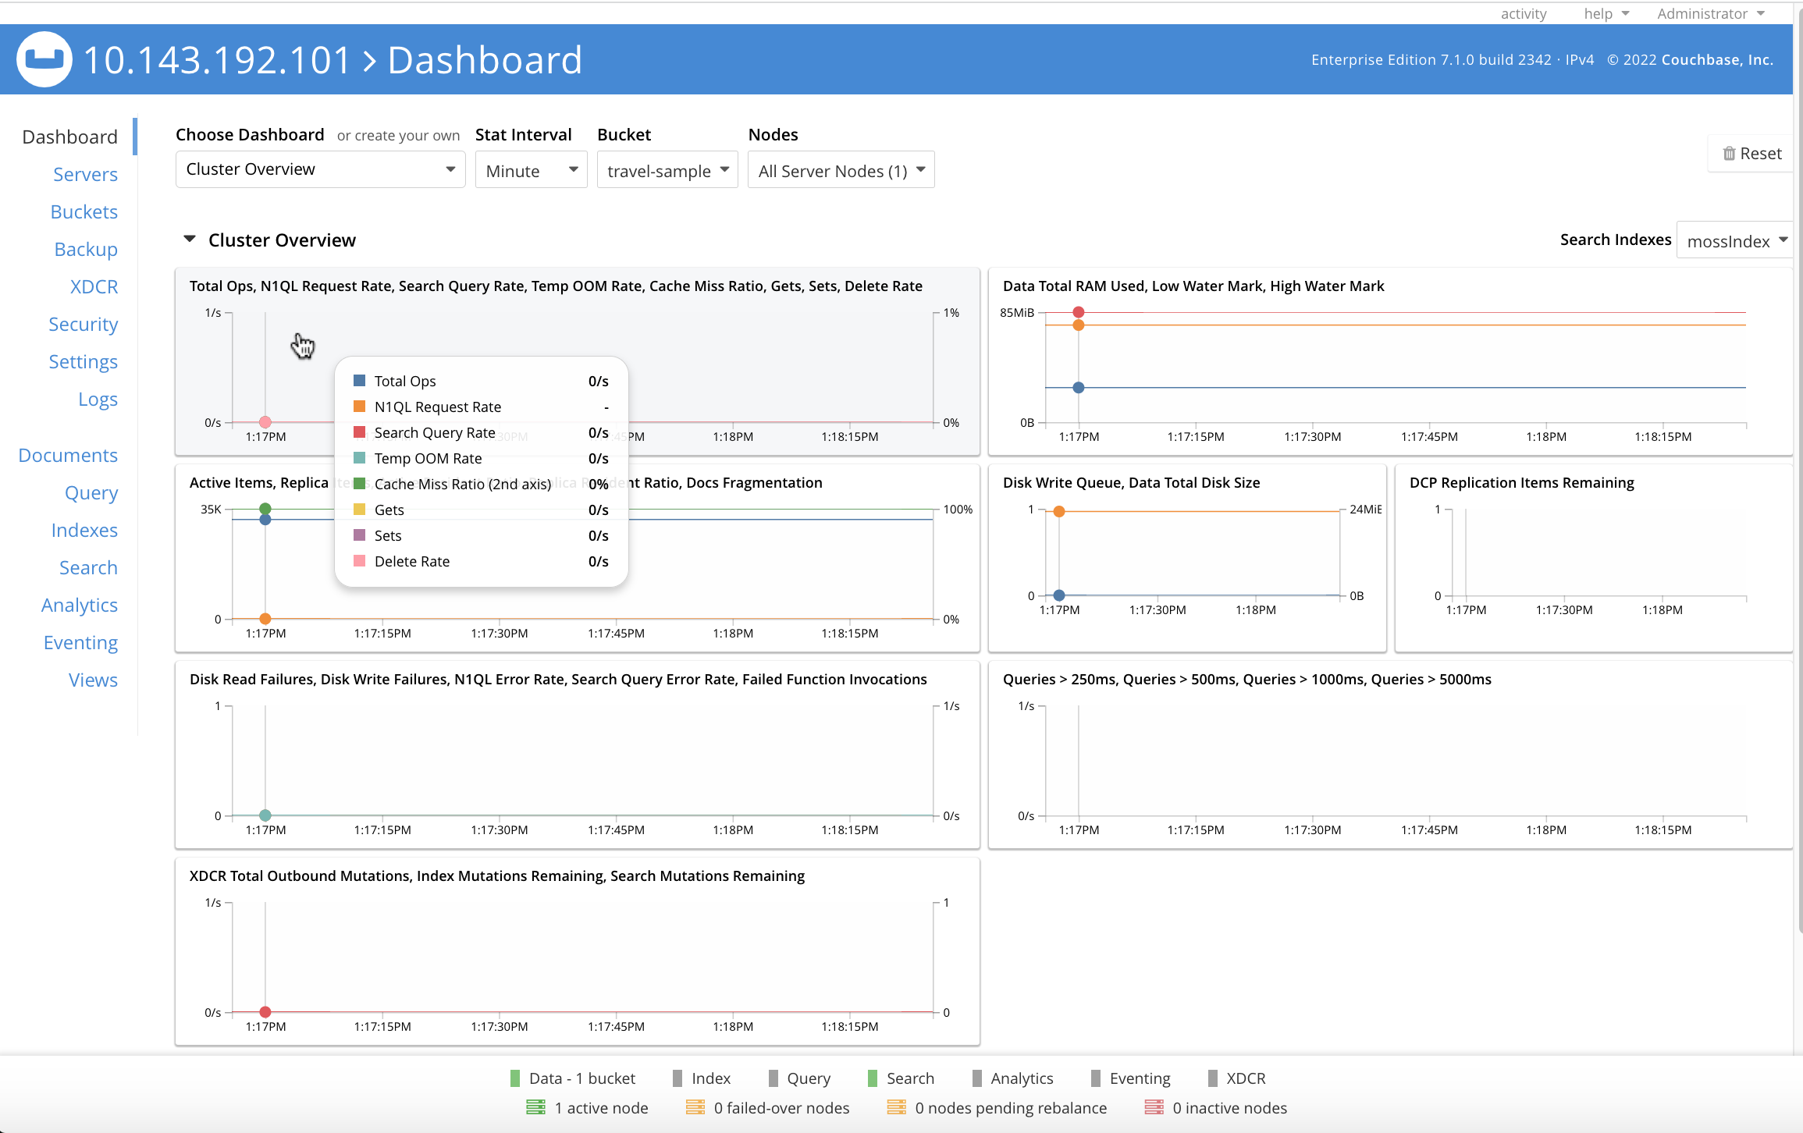Click the nodes pending rebalance icon

click(896, 1107)
